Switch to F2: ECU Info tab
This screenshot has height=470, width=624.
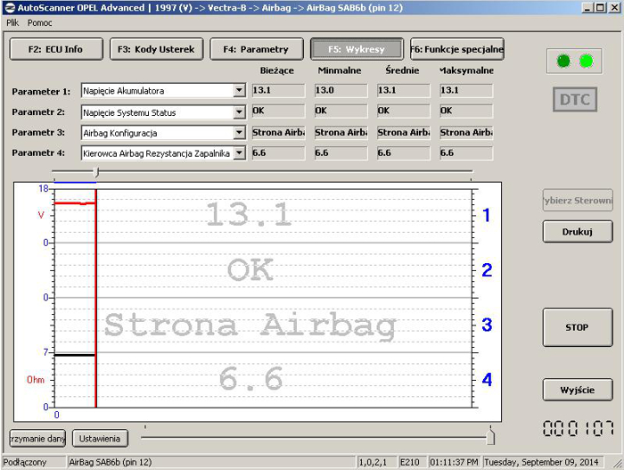pos(55,49)
